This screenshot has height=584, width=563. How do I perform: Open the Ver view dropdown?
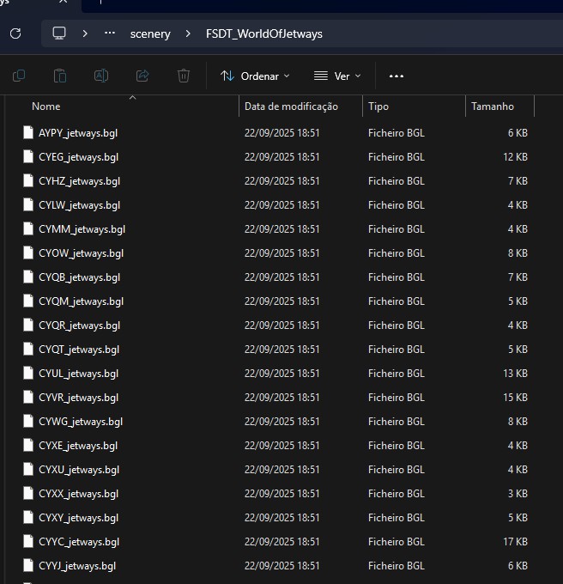click(337, 76)
